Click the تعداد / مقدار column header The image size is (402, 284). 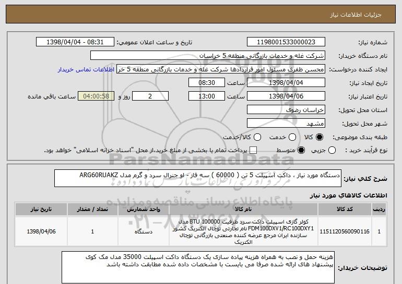tap(92, 209)
